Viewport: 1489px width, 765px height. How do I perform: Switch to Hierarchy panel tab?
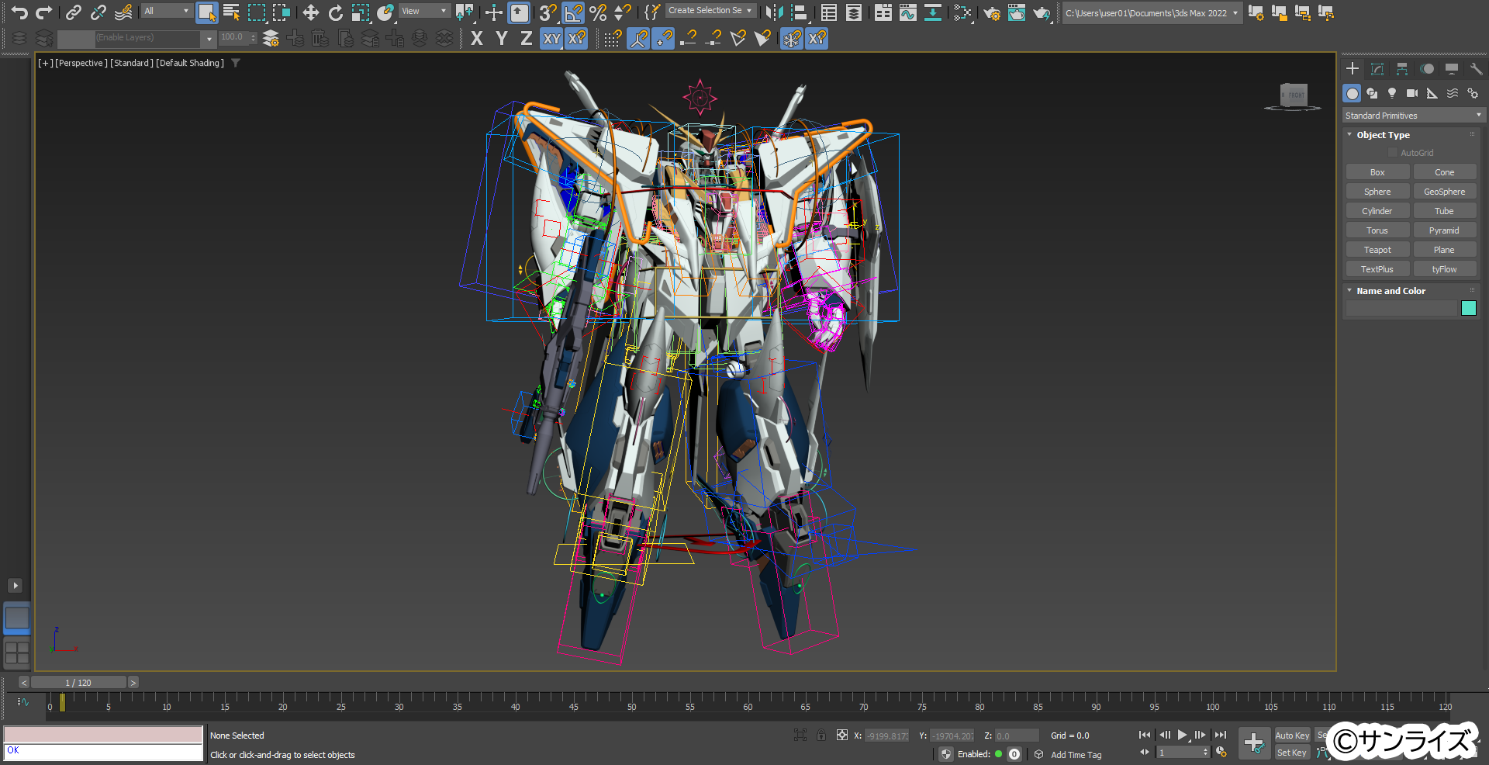tap(1402, 69)
